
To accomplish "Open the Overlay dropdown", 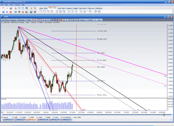I will click(83, 20).
